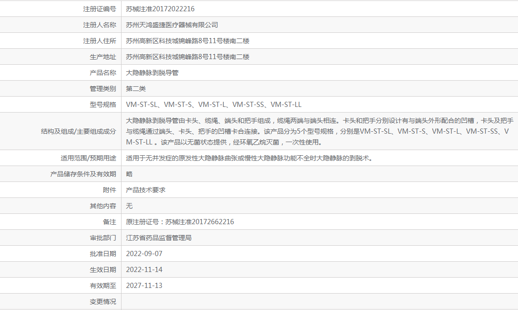518x310 pixels.
Task: Click registration number 苏械注准20172022216
Action: tap(160, 9)
